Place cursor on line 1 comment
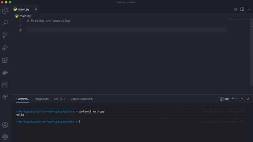The width and height of the screenshot is (253, 142). 48,21
